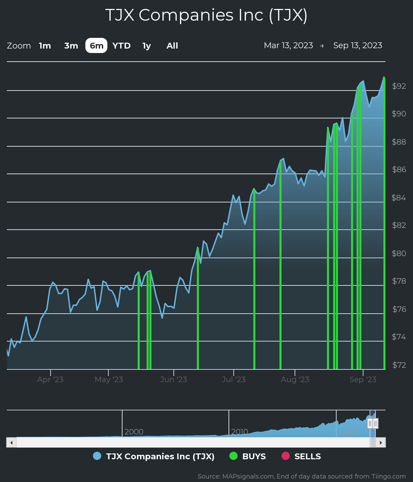
Task: Click the $72 y-axis label
Action: point(399,365)
